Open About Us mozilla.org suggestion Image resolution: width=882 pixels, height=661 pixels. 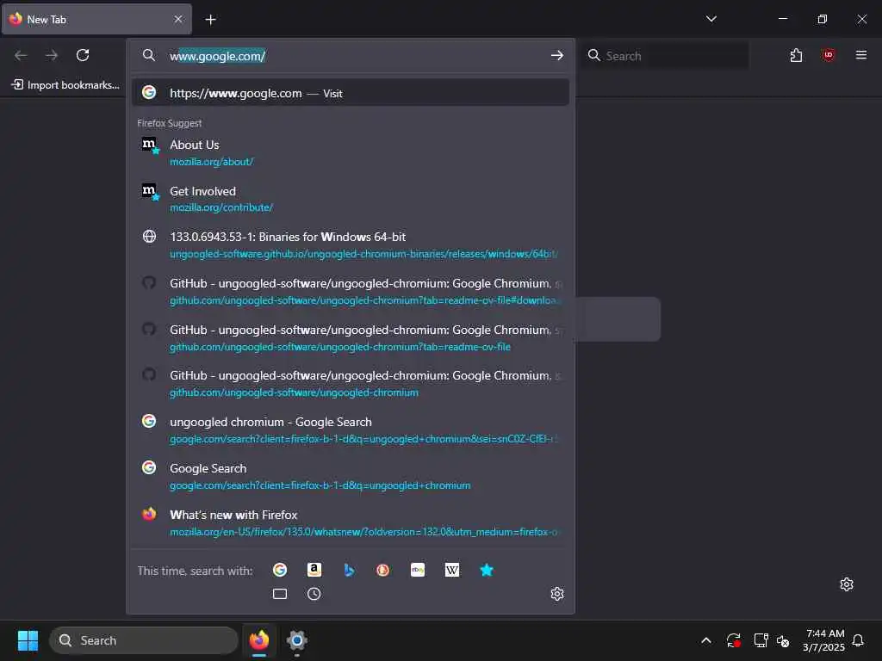(x=351, y=153)
